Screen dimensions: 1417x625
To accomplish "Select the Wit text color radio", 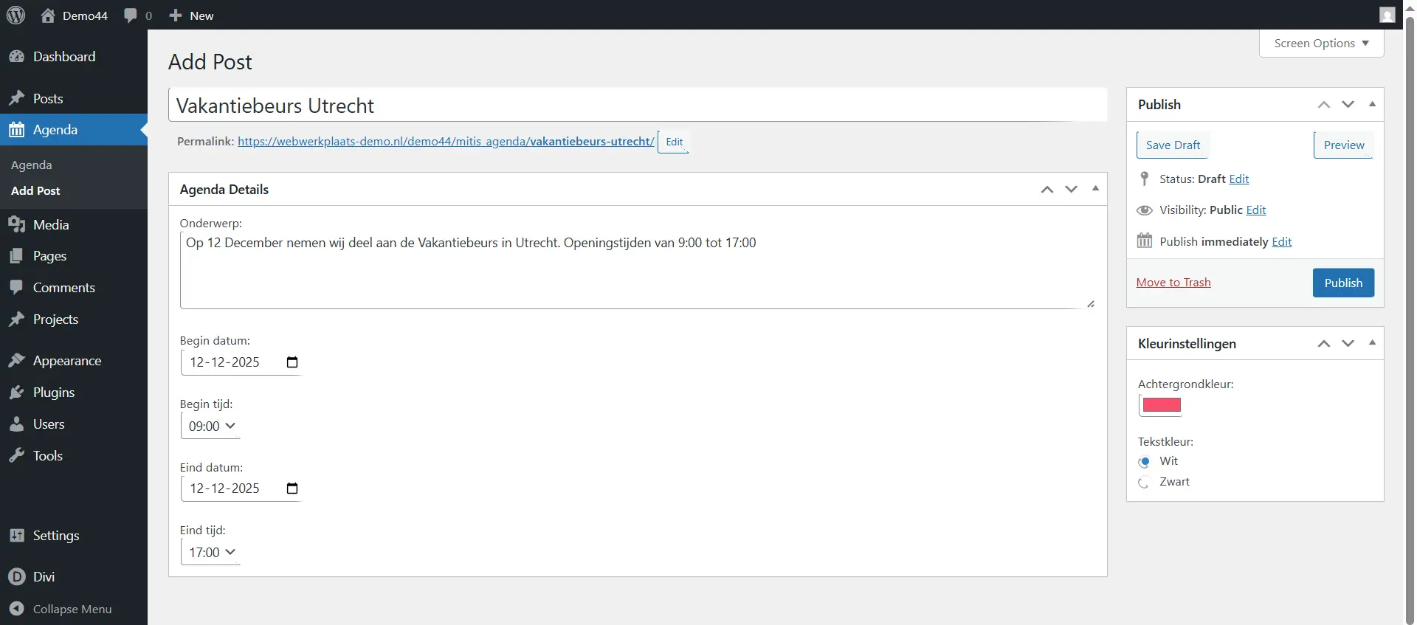I will pos(1145,462).
